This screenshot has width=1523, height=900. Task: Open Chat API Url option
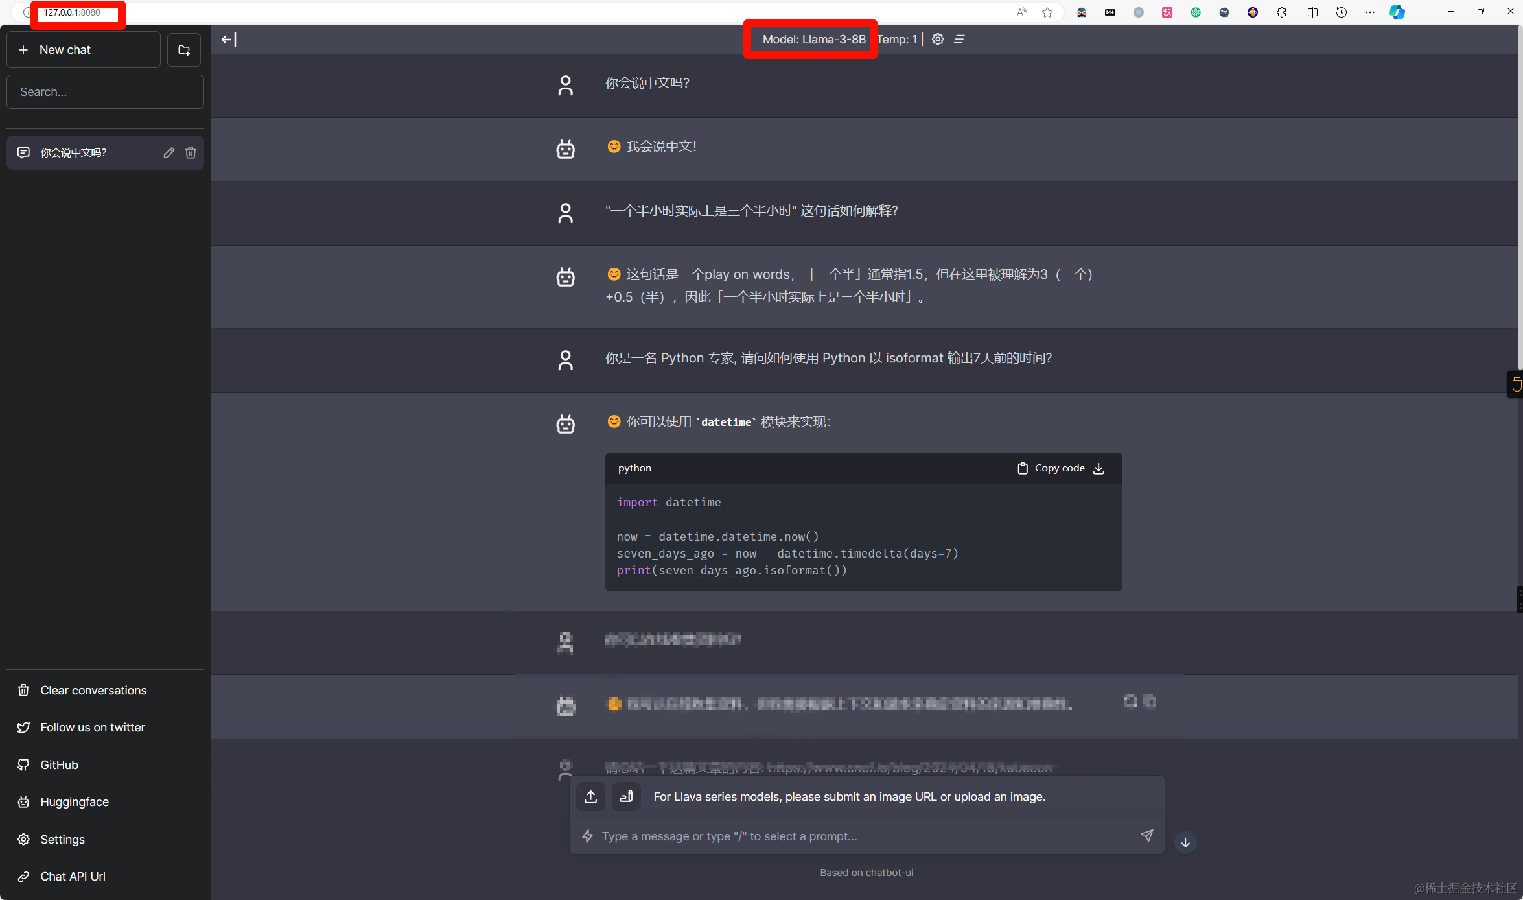pos(105,877)
